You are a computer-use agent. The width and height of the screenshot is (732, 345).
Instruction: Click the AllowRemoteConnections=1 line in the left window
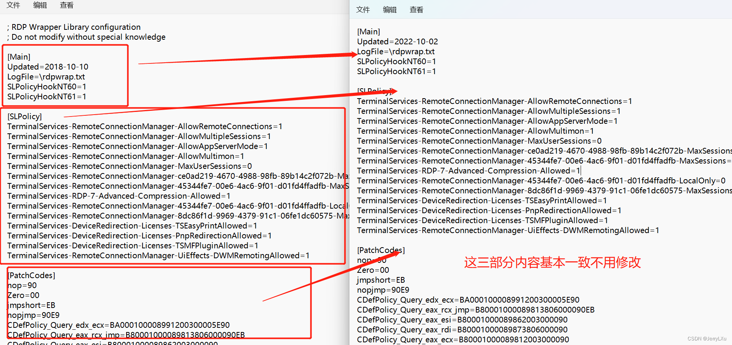click(x=145, y=126)
